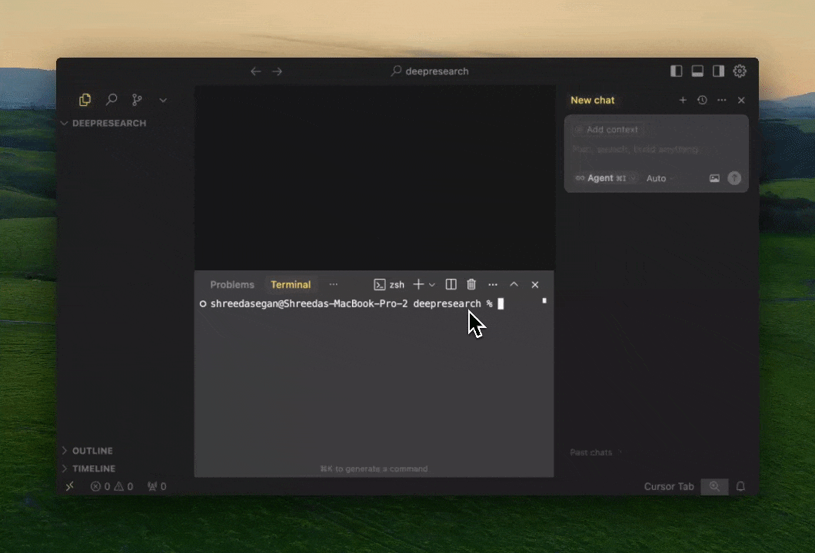Switch to the Problems tab

232,284
